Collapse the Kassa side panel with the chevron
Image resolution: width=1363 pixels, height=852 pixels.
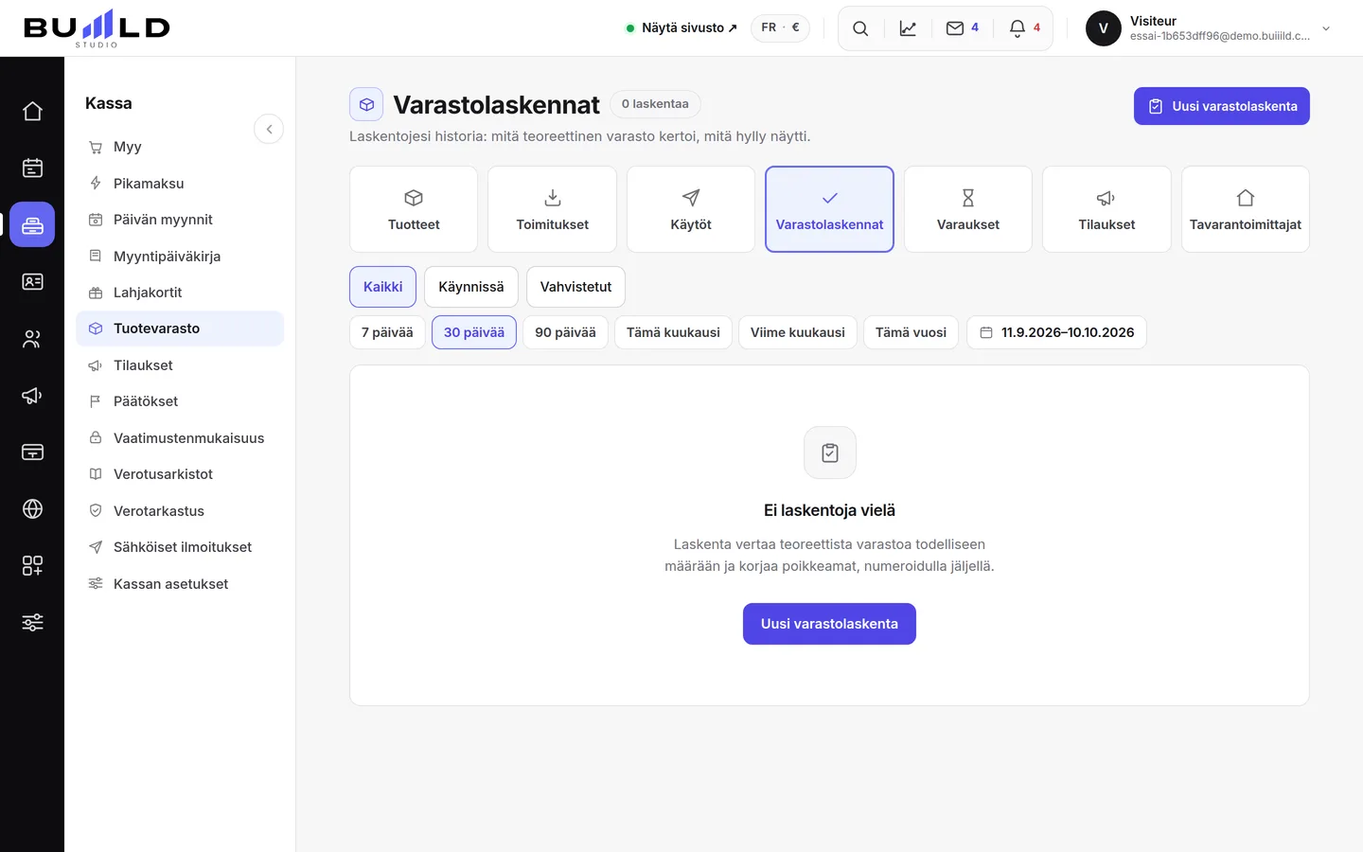(x=269, y=129)
